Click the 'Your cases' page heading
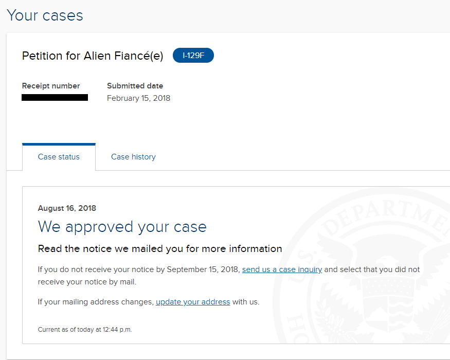This screenshot has height=360, width=450. point(45,15)
